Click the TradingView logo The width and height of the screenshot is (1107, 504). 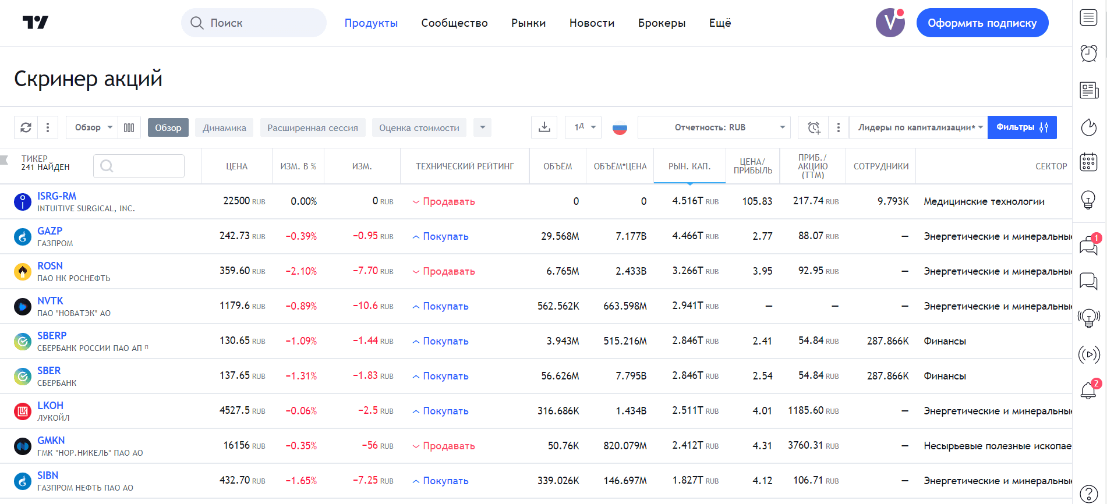(36, 23)
